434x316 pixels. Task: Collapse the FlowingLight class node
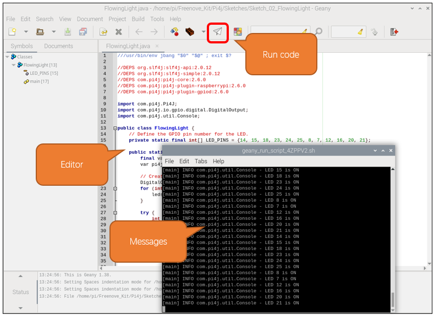click(x=13, y=65)
